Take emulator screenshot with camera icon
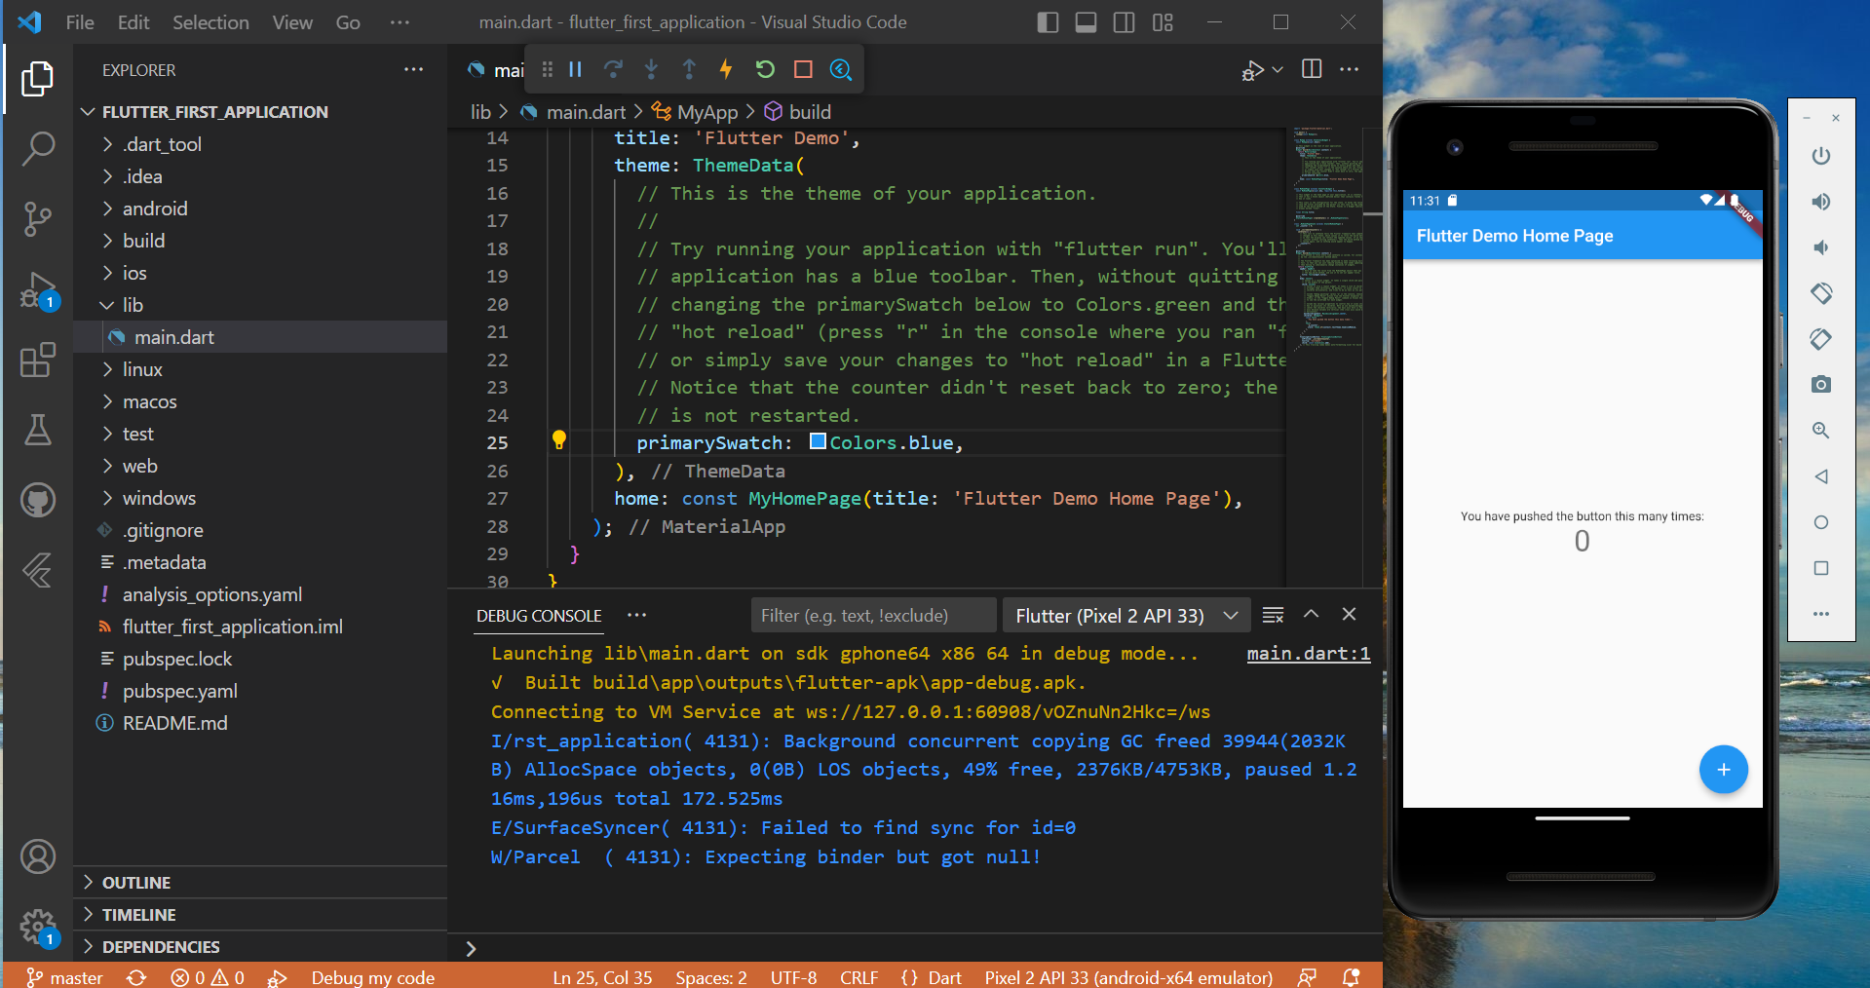Image resolution: width=1870 pixels, height=988 pixels. pyautogui.click(x=1820, y=385)
